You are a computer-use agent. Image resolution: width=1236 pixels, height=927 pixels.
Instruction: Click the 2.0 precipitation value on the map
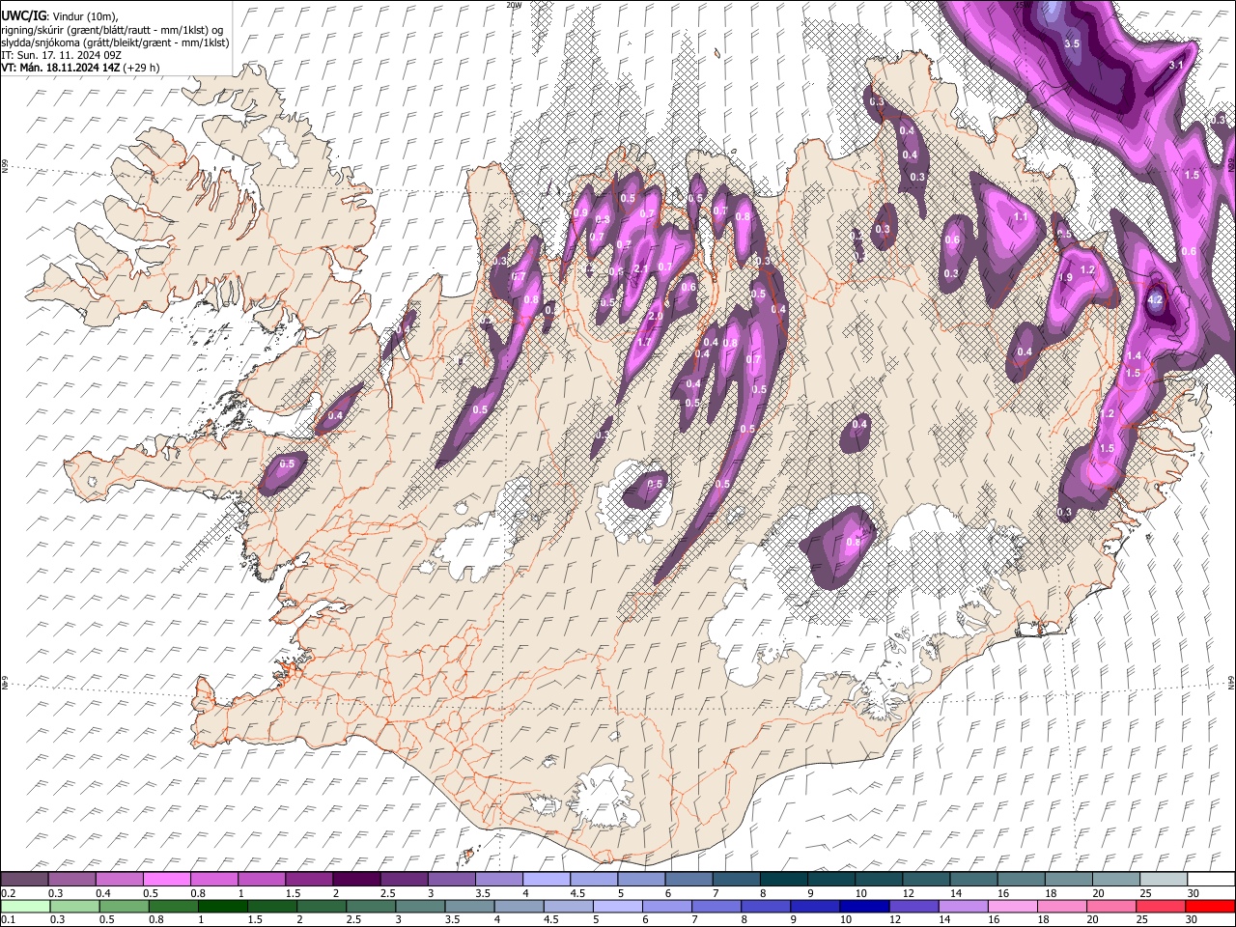point(655,317)
